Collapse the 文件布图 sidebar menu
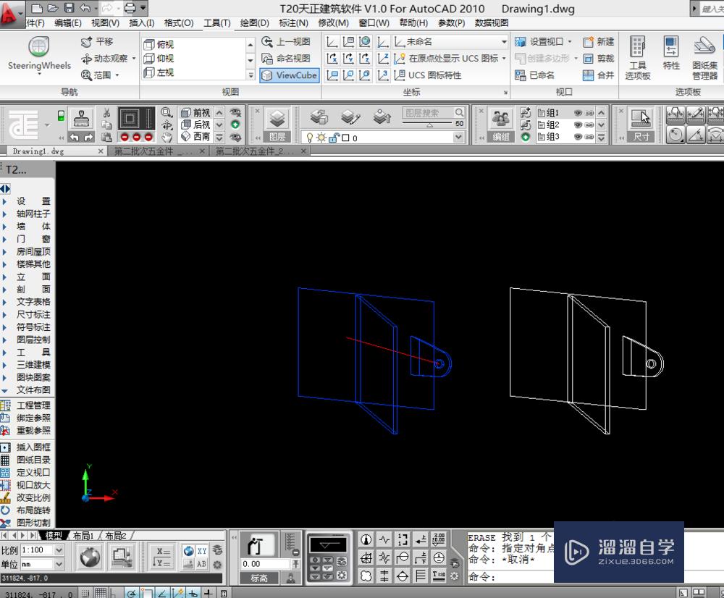The image size is (724, 598). [x=27, y=389]
